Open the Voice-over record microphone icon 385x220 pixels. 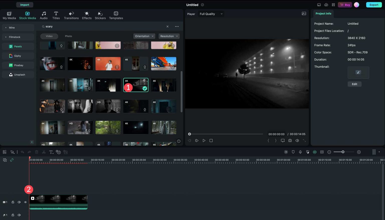coord(300,152)
